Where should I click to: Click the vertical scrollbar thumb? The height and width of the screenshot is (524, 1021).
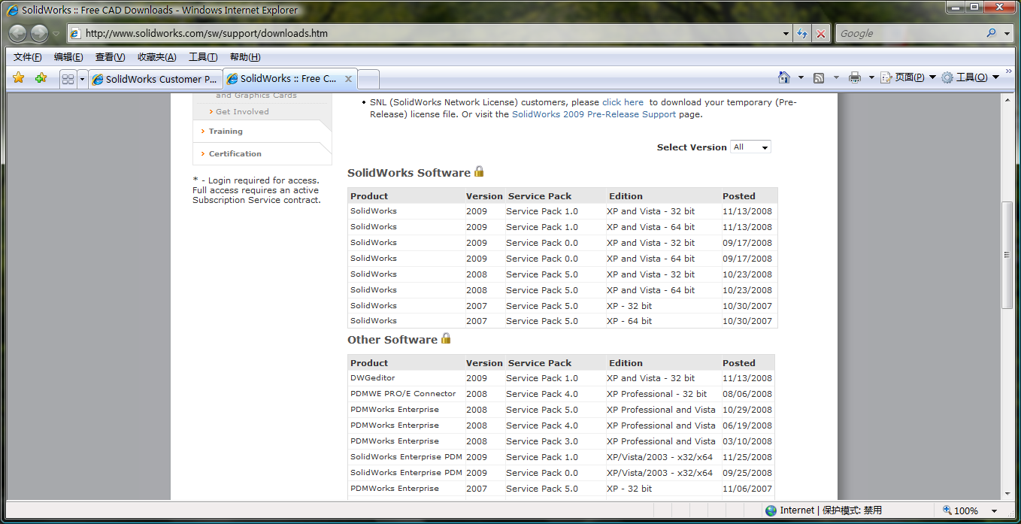tap(1007, 255)
